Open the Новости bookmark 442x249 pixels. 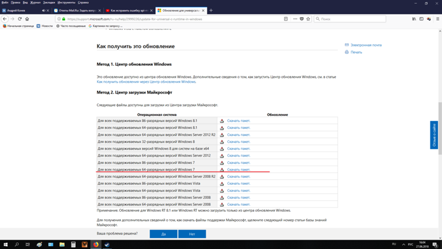[45, 26]
